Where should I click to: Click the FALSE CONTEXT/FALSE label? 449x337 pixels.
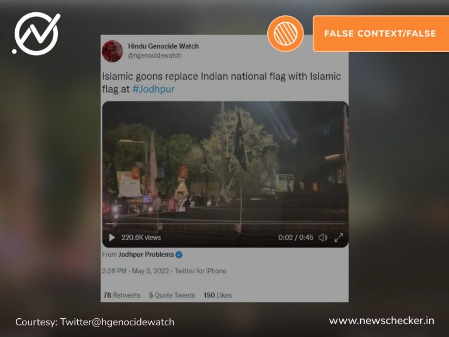(381, 33)
